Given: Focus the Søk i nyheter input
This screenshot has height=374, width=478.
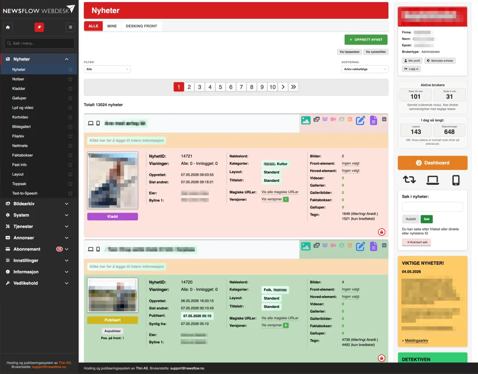Looking at the screenshot, I should tap(432, 207).
